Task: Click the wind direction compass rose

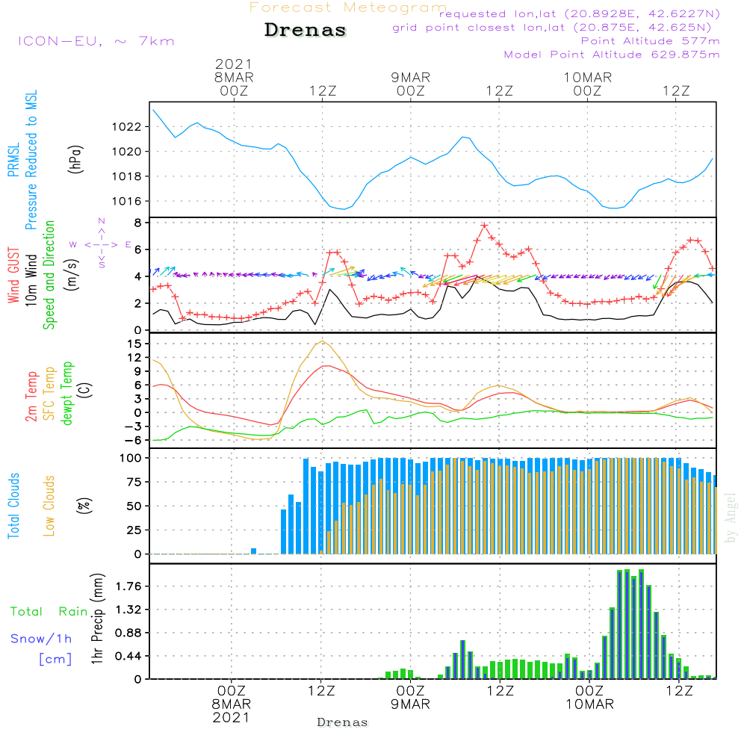Action: pyautogui.click(x=101, y=244)
